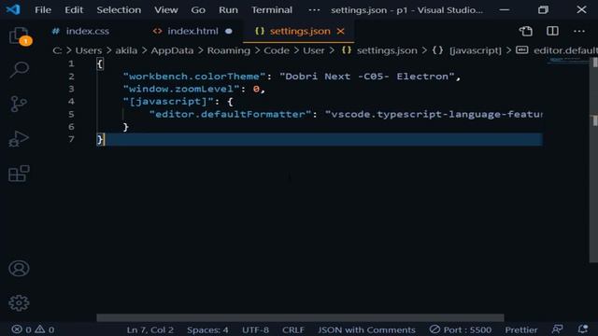Click the Code breadcrumb segment
The height and width of the screenshot is (336, 598).
277,50
